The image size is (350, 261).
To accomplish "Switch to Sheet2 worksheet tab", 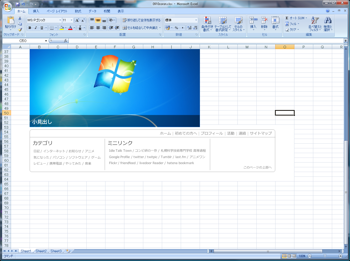I will (x=41, y=251).
